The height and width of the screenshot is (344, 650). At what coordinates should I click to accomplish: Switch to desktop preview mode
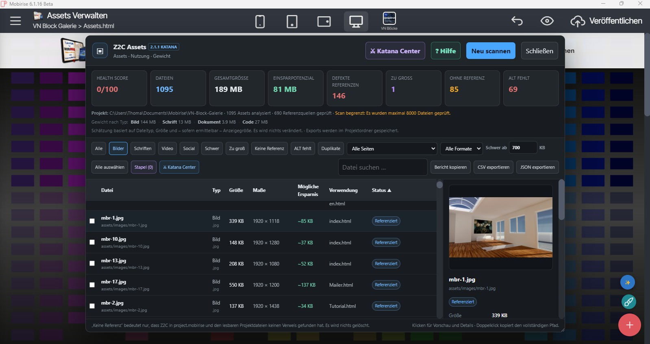pyautogui.click(x=356, y=22)
